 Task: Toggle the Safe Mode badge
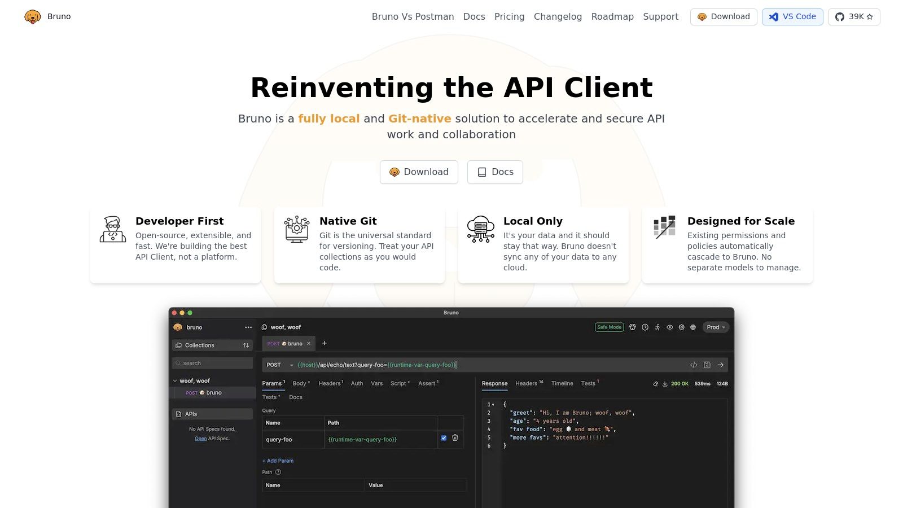(610, 327)
